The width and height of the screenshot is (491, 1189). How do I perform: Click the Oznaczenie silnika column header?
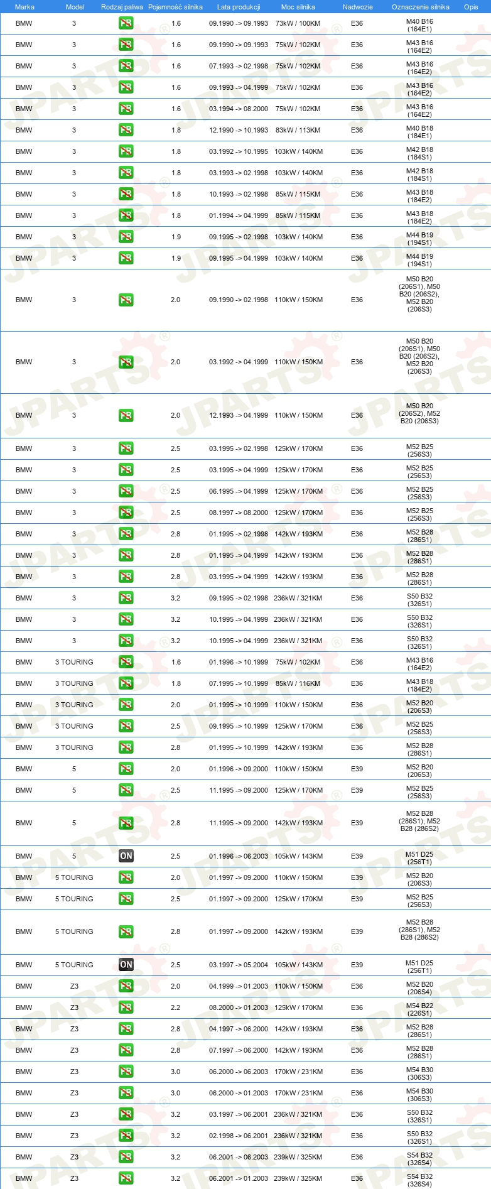pyautogui.click(x=421, y=7)
